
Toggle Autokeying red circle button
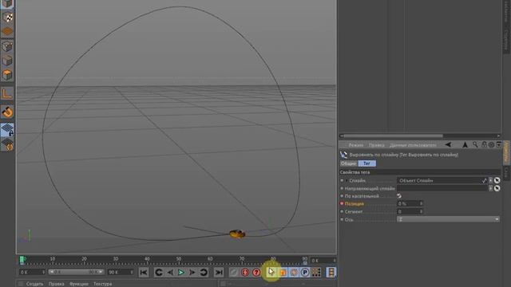click(x=245, y=273)
